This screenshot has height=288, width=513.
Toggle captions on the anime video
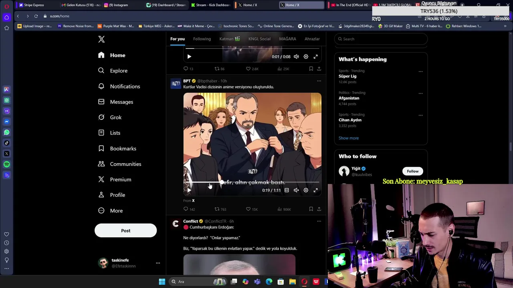click(x=287, y=190)
